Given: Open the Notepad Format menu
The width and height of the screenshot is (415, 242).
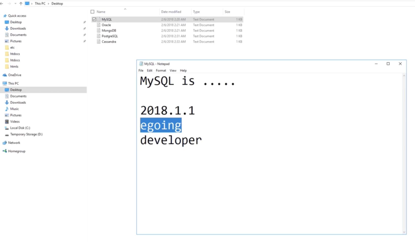Looking at the screenshot, I should (161, 71).
